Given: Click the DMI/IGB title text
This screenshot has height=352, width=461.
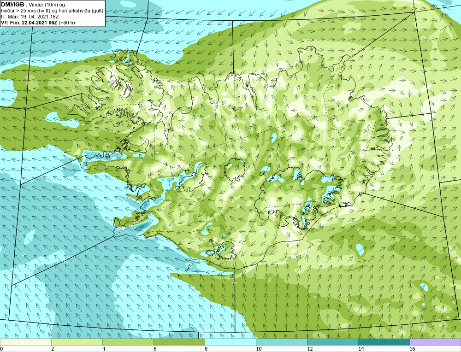Looking at the screenshot, I should point(12,5).
